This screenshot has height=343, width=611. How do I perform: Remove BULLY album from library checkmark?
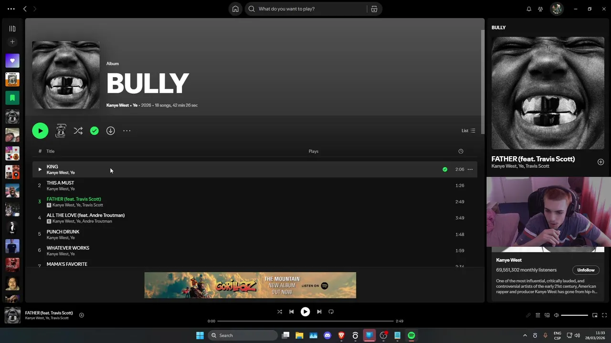[x=95, y=131]
